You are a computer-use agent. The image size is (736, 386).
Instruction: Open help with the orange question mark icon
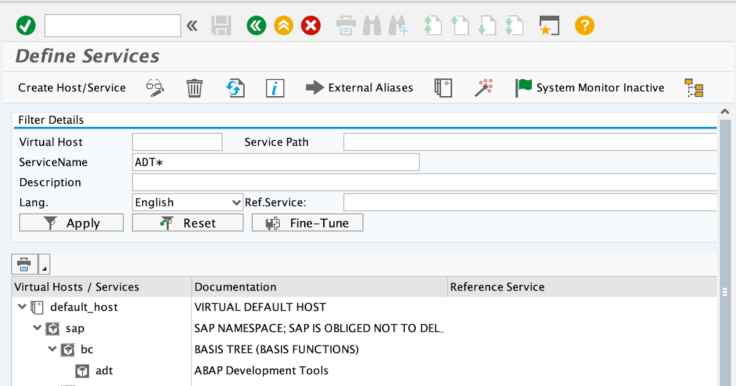pos(584,25)
